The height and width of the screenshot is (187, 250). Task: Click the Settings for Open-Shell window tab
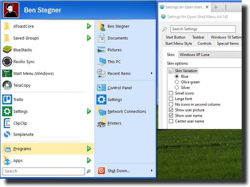(185, 7)
